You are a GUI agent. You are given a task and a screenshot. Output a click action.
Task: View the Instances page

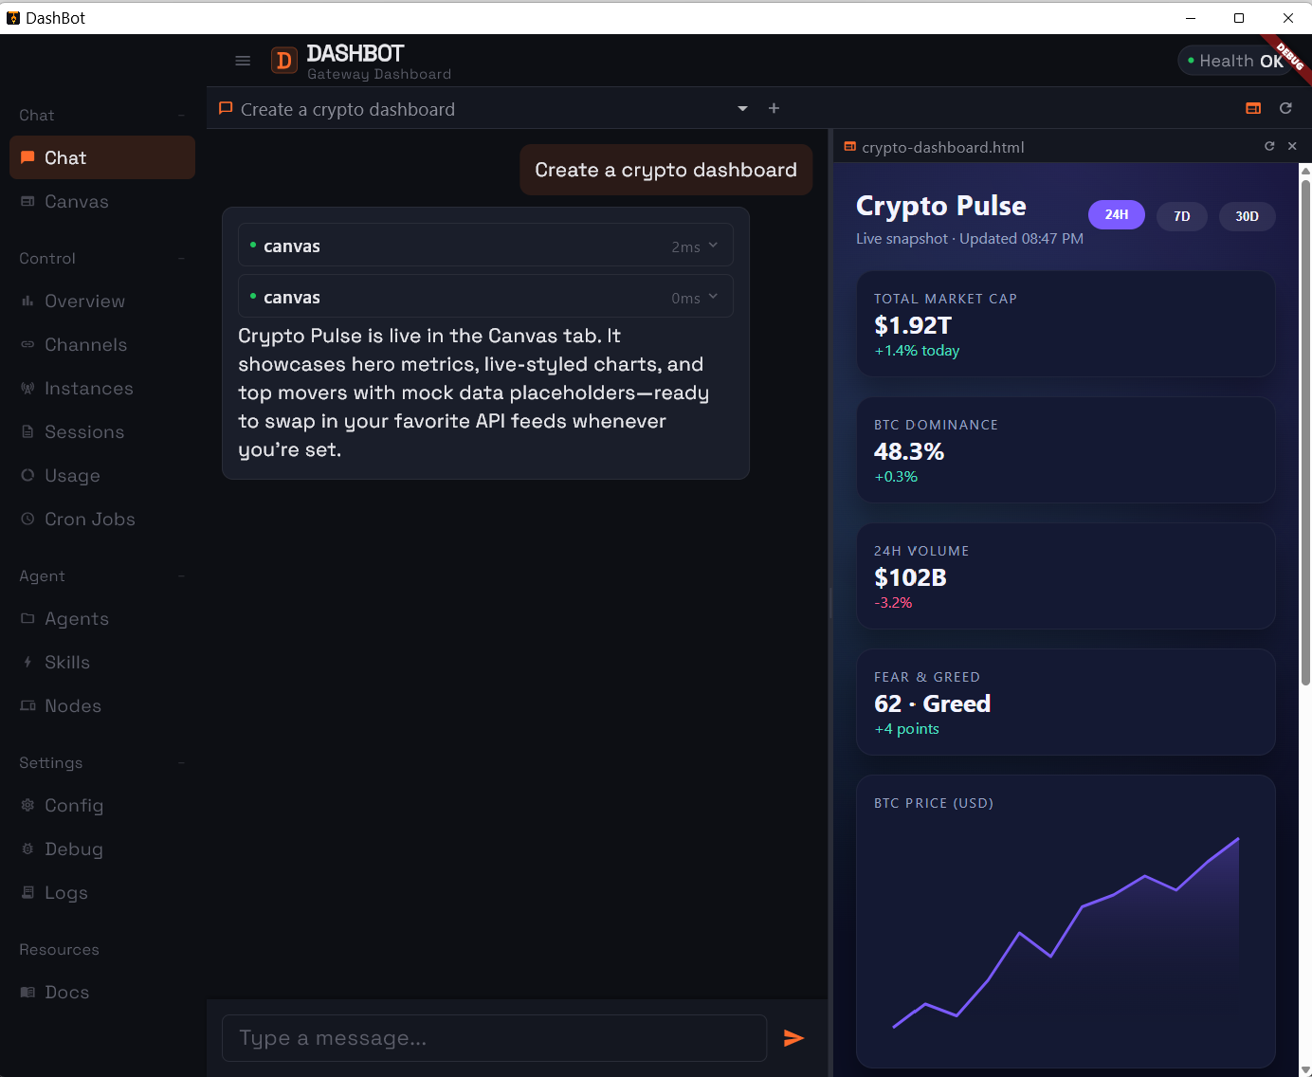(88, 388)
